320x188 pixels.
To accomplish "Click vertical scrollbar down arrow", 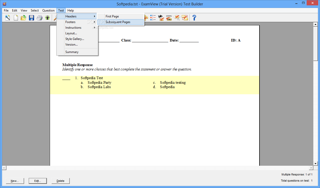I will point(316,163).
